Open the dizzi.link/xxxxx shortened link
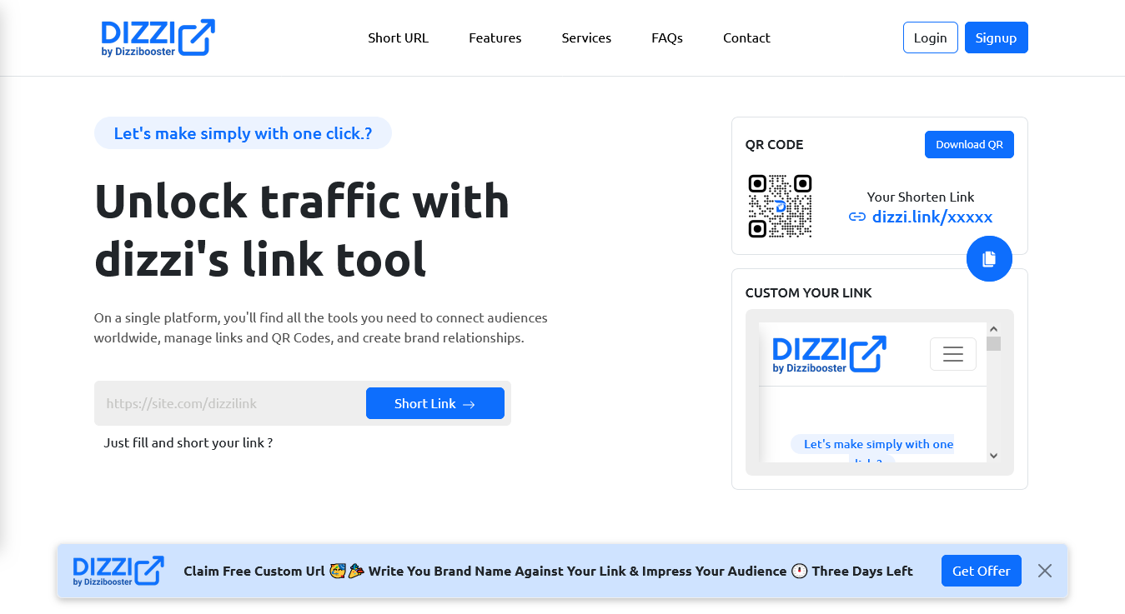 tap(932, 217)
